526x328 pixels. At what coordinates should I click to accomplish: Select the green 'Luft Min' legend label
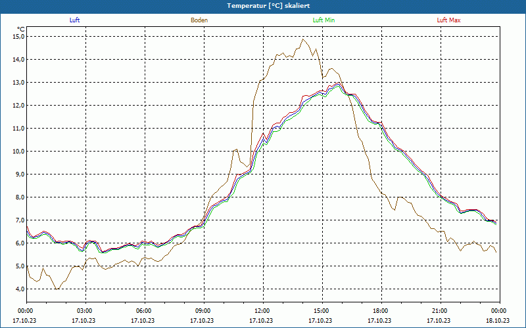click(323, 20)
